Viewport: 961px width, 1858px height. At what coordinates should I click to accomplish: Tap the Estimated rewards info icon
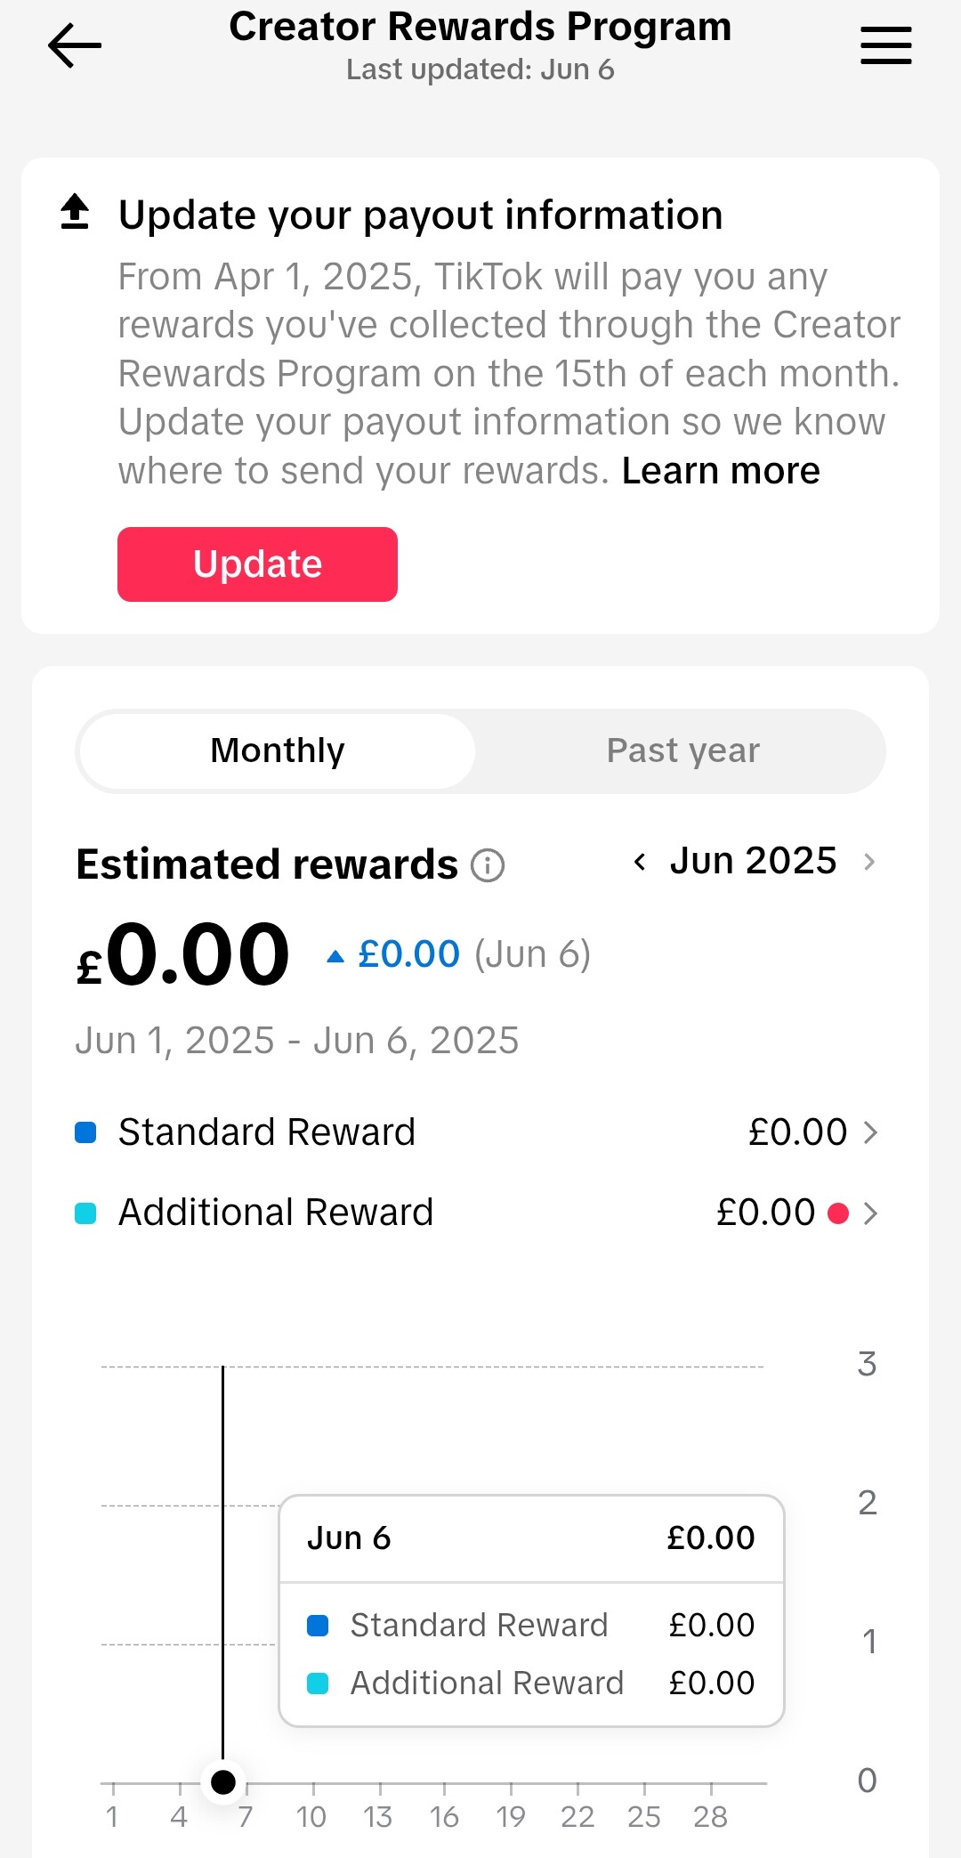(x=488, y=865)
